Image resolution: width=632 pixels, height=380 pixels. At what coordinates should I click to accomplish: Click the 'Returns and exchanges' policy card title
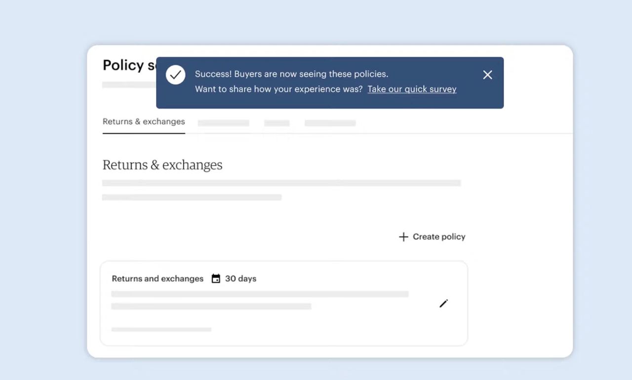(x=158, y=278)
